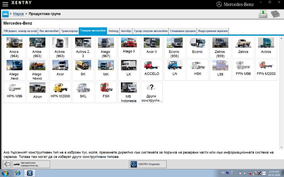Select the Zetros model without number
This screenshot has height=177, width=284.
[243, 48]
